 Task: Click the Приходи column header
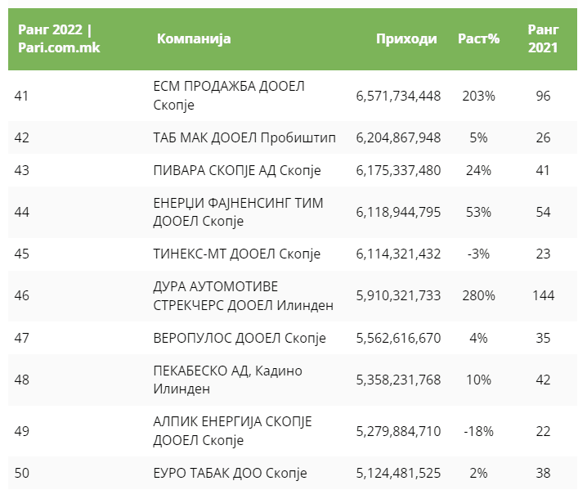(x=406, y=38)
